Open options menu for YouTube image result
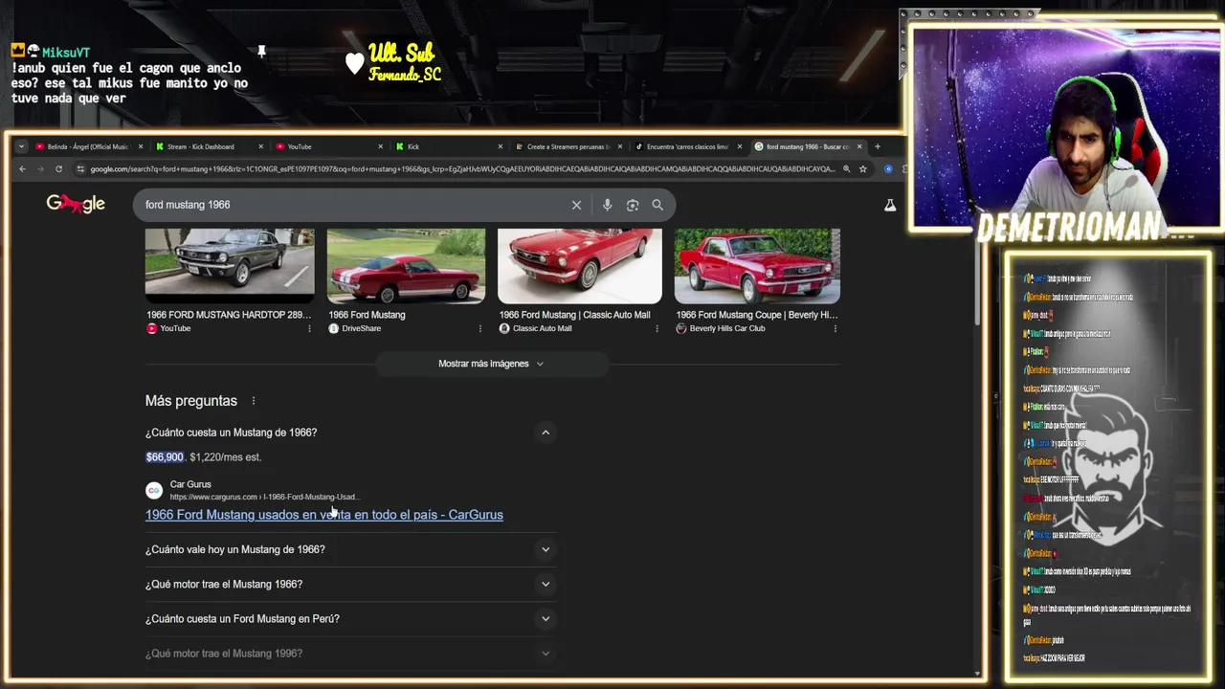This screenshot has height=689, width=1225. click(309, 328)
